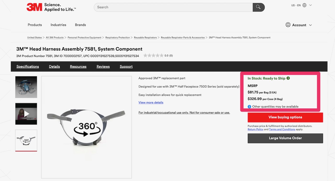
Task: Open the Products menu
Action: tap(35, 25)
